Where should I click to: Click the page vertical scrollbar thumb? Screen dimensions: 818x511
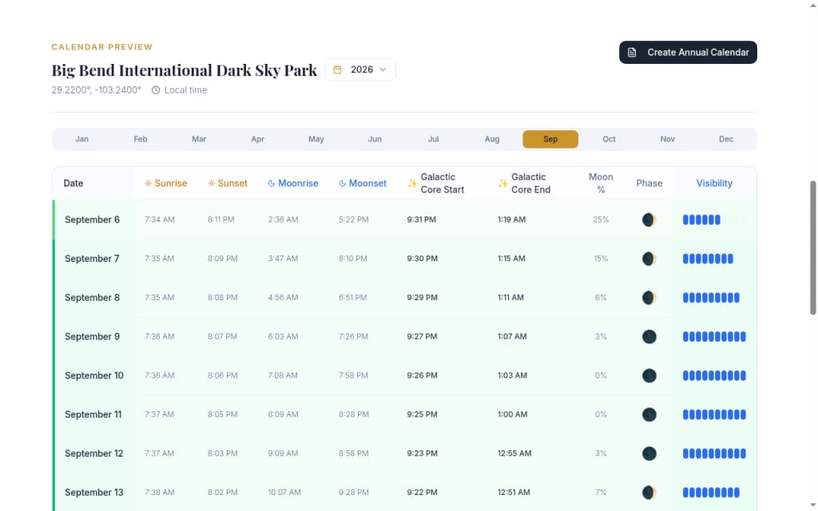pyautogui.click(x=812, y=248)
